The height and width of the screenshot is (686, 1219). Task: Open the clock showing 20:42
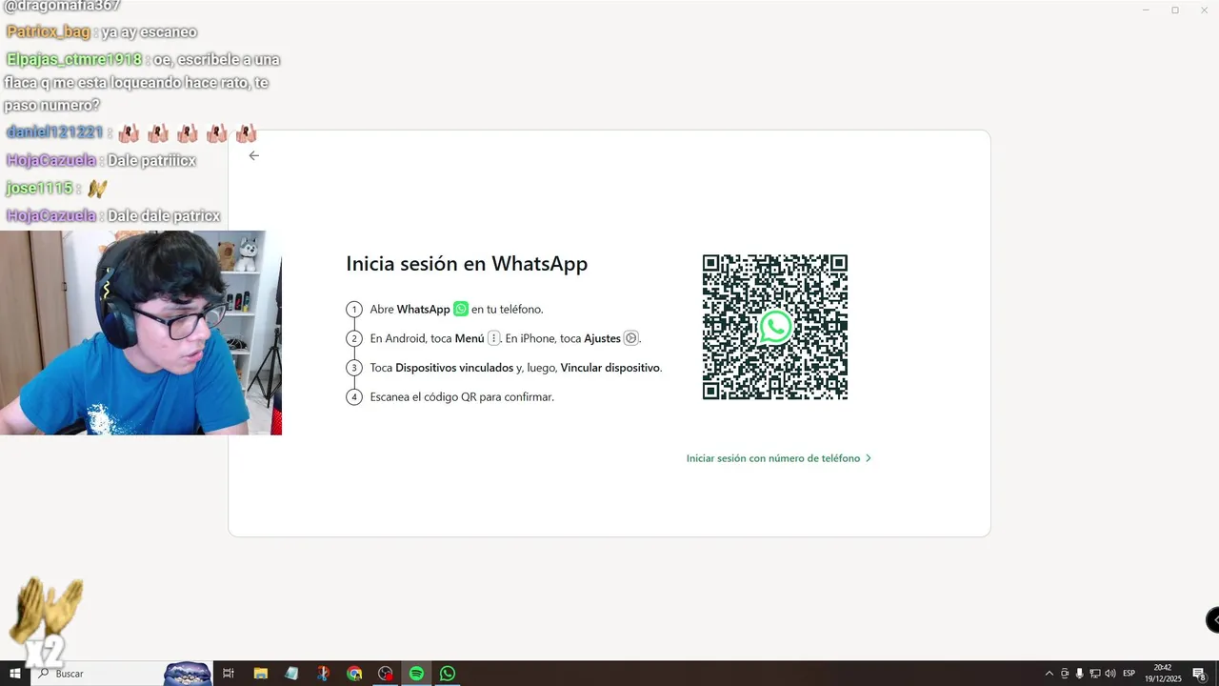pos(1163,674)
